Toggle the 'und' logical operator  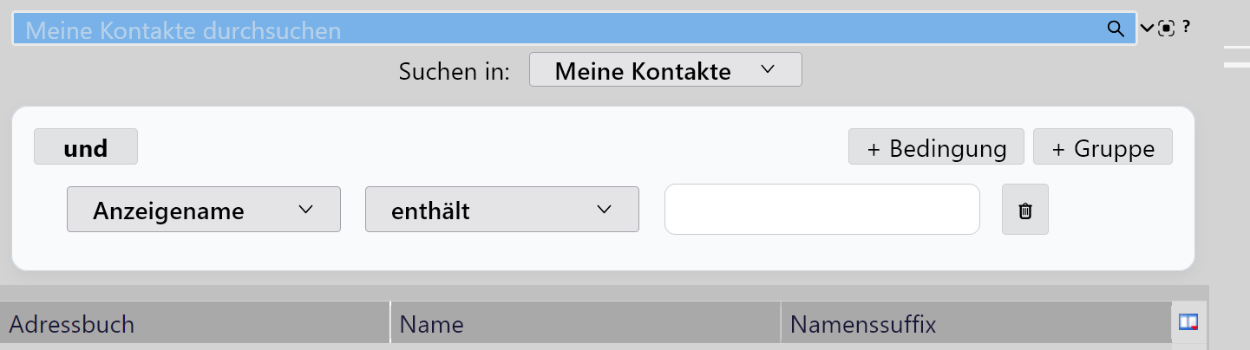[x=85, y=147]
